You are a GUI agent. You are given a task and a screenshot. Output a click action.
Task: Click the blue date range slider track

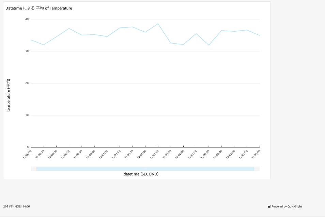pos(145,168)
